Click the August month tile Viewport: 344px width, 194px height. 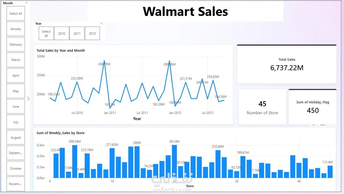click(16, 138)
